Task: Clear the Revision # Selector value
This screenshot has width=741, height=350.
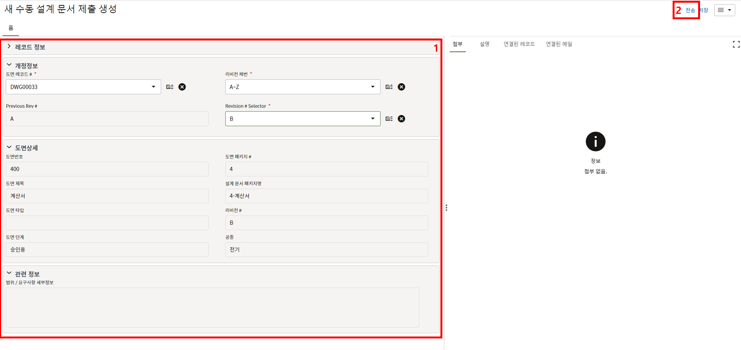Action: (401, 119)
